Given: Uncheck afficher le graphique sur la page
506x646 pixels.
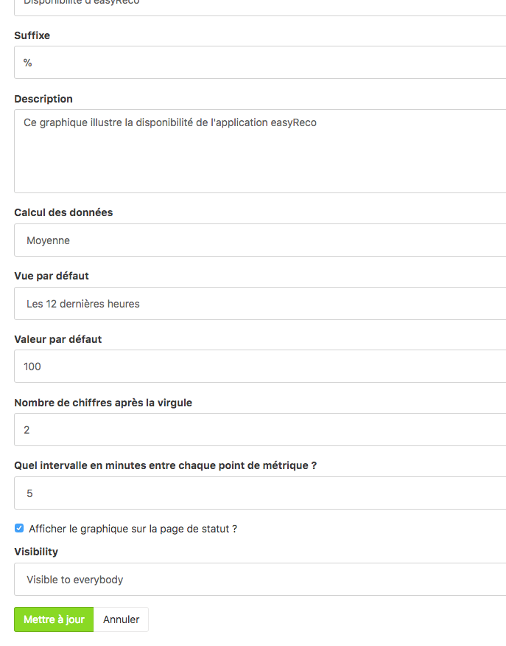Looking at the screenshot, I should pyautogui.click(x=18, y=528).
